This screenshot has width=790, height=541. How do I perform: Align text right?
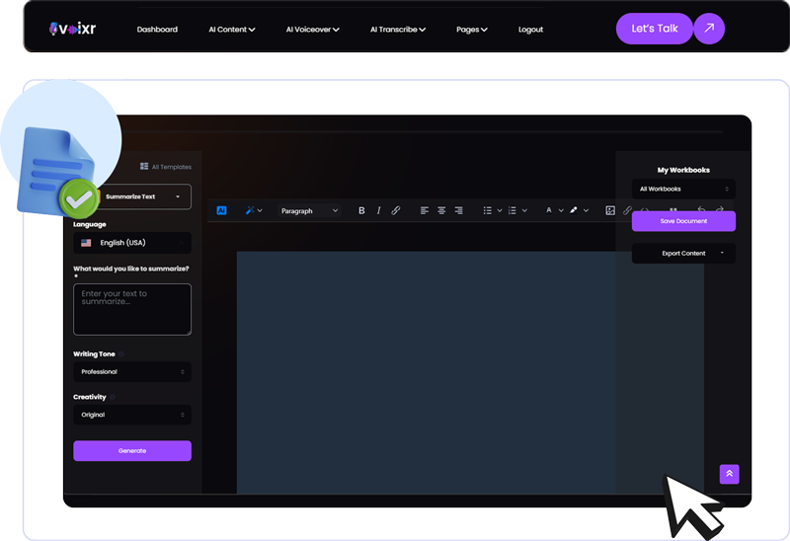click(458, 210)
